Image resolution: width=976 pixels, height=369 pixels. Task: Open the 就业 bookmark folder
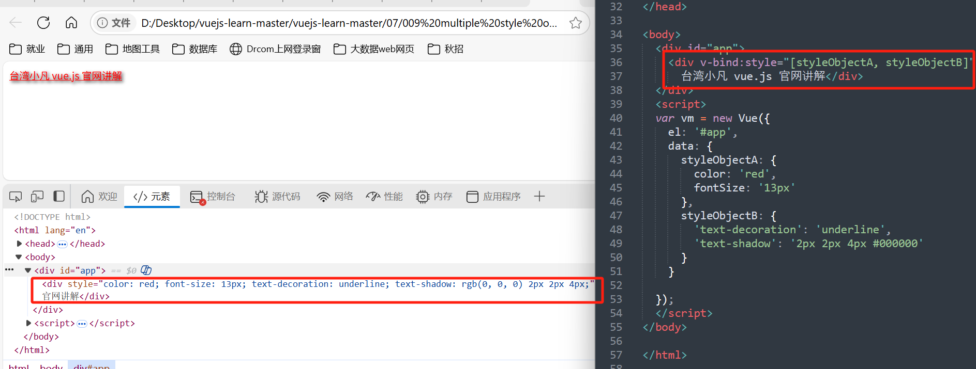pos(27,49)
